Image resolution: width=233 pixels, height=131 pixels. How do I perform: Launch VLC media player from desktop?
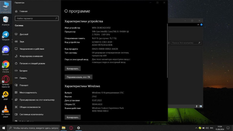pos(6,111)
